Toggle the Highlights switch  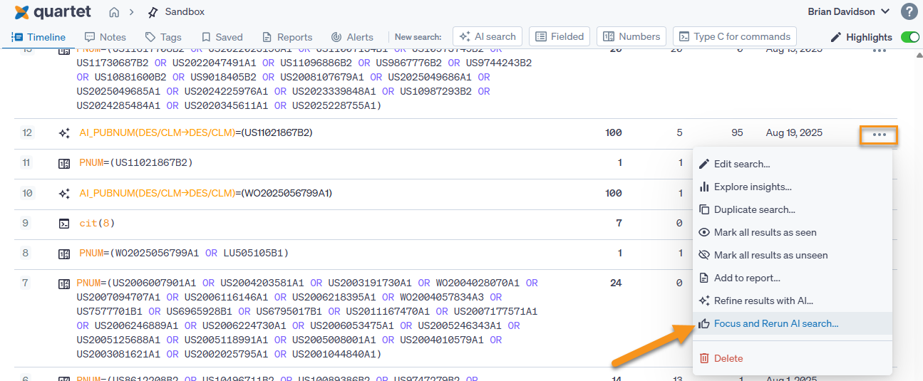(909, 37)
